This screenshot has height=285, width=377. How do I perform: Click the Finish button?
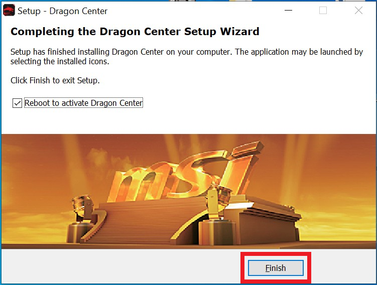276,268
